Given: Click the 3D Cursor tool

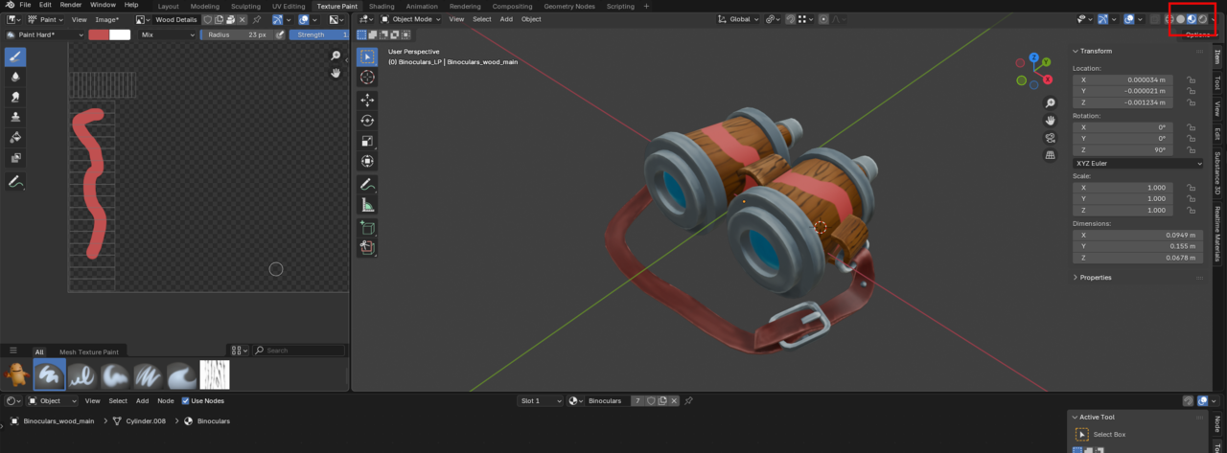Looking at the screenshot, I should (x=367, y=77).
